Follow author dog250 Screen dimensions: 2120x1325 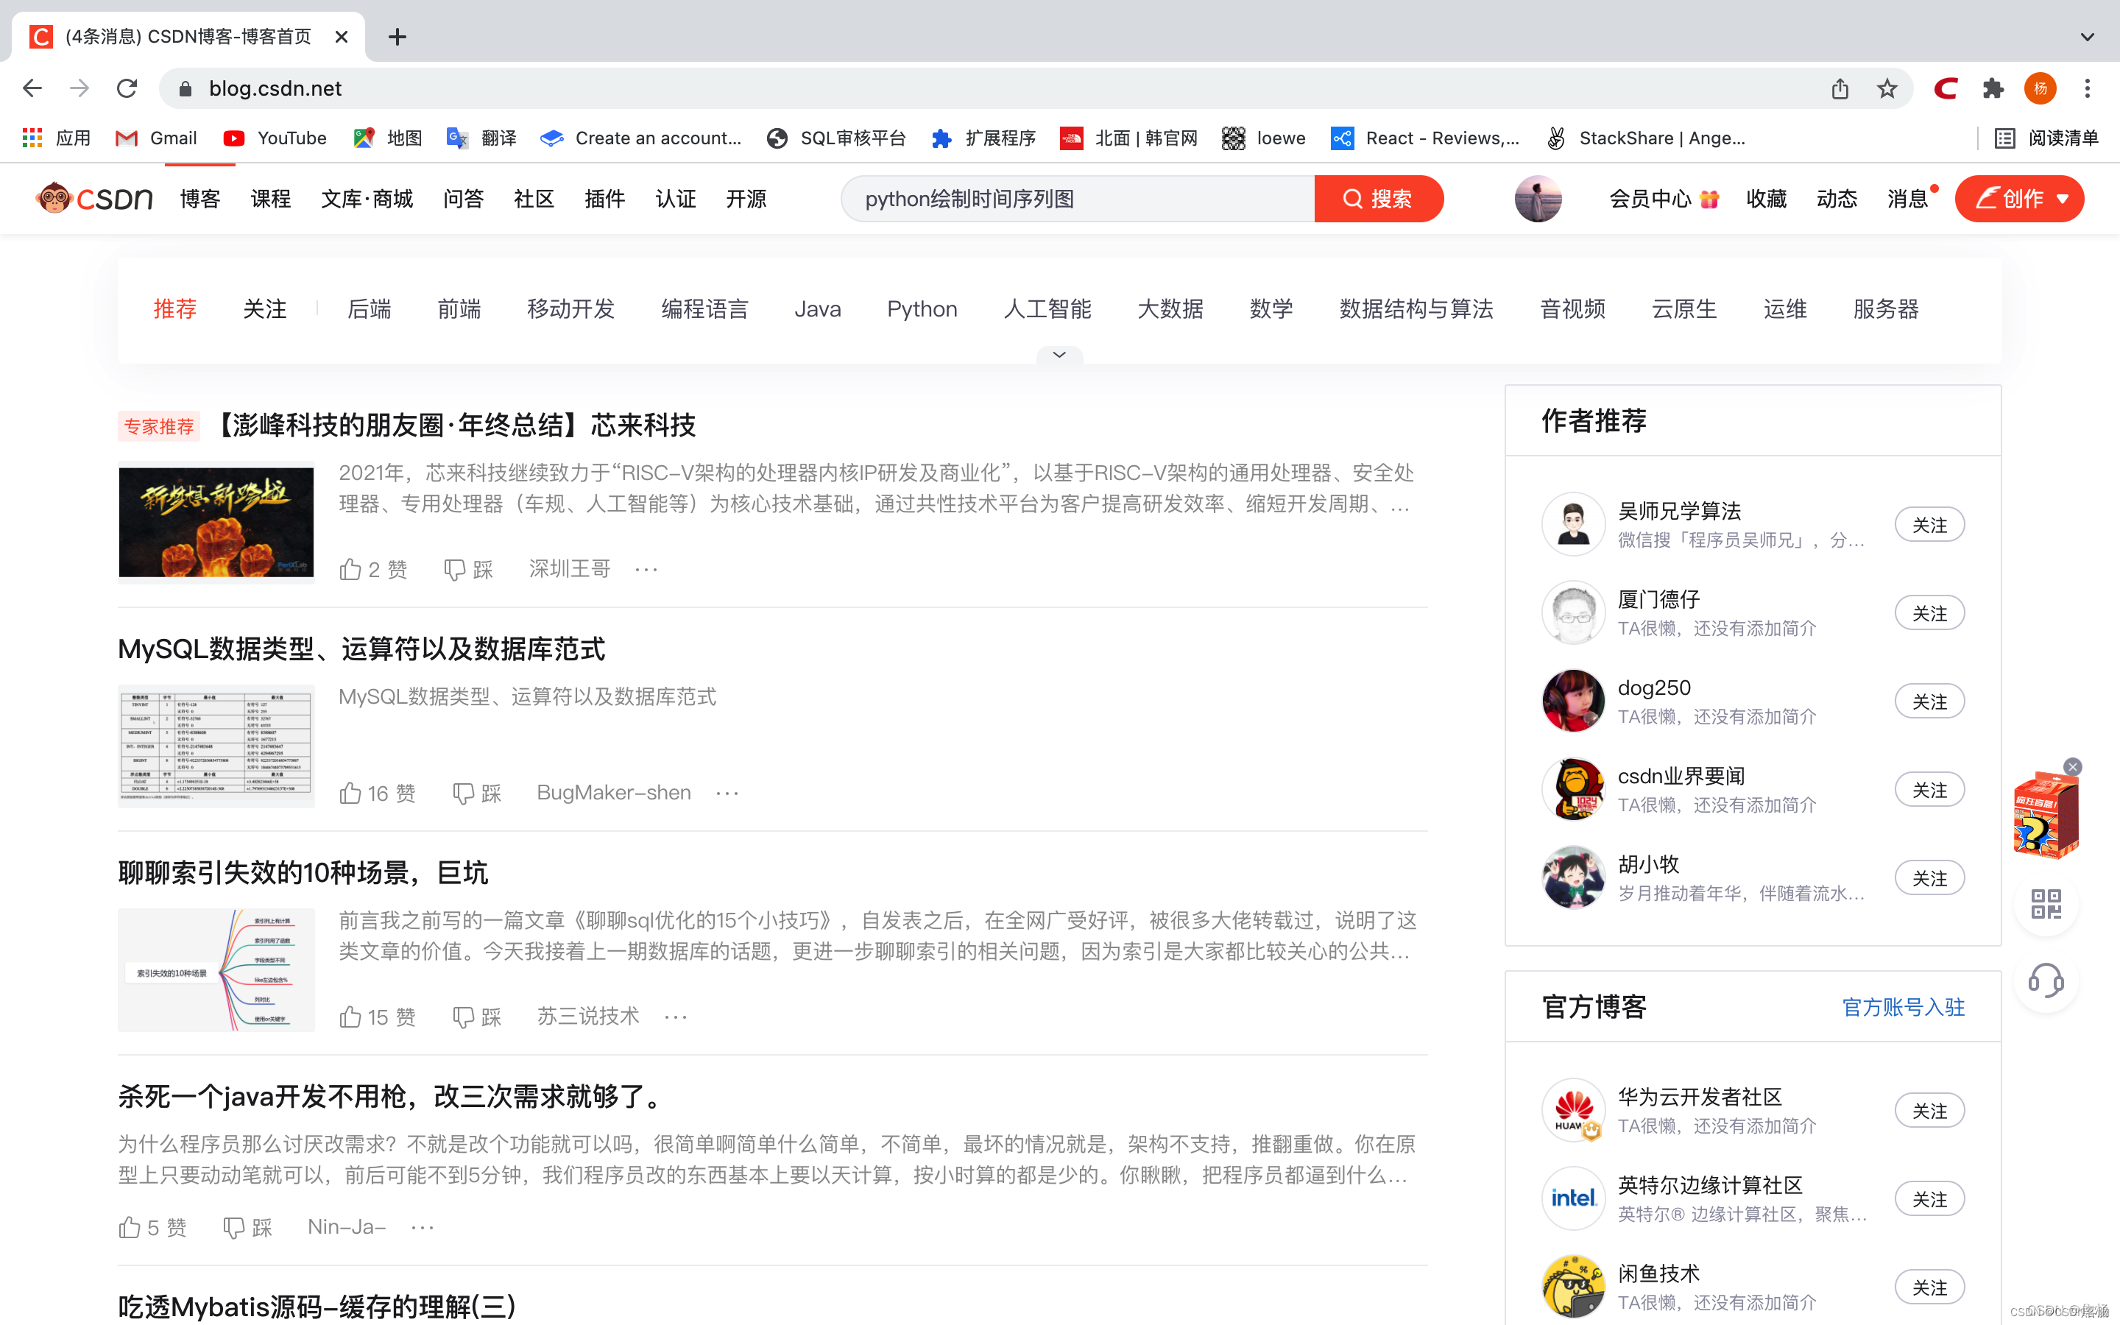pyautogui.click(x=1929, y=702)
